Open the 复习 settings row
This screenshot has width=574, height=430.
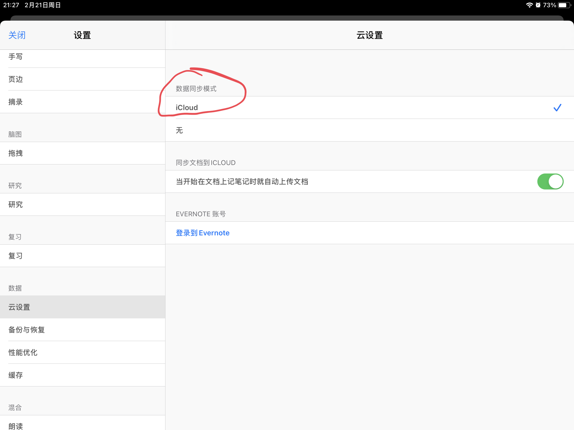click(83, 256)
